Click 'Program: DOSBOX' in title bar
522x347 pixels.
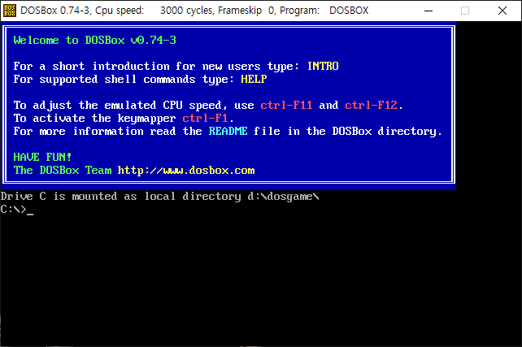click(324, 11)
